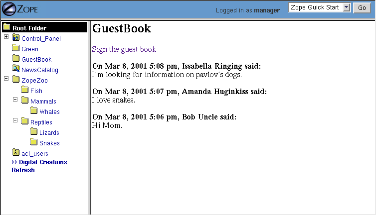Image resolution: width=376 pixels, height=215 pixels.
Task: Select Snakes in the tree
Action: [x=49, y=143]
